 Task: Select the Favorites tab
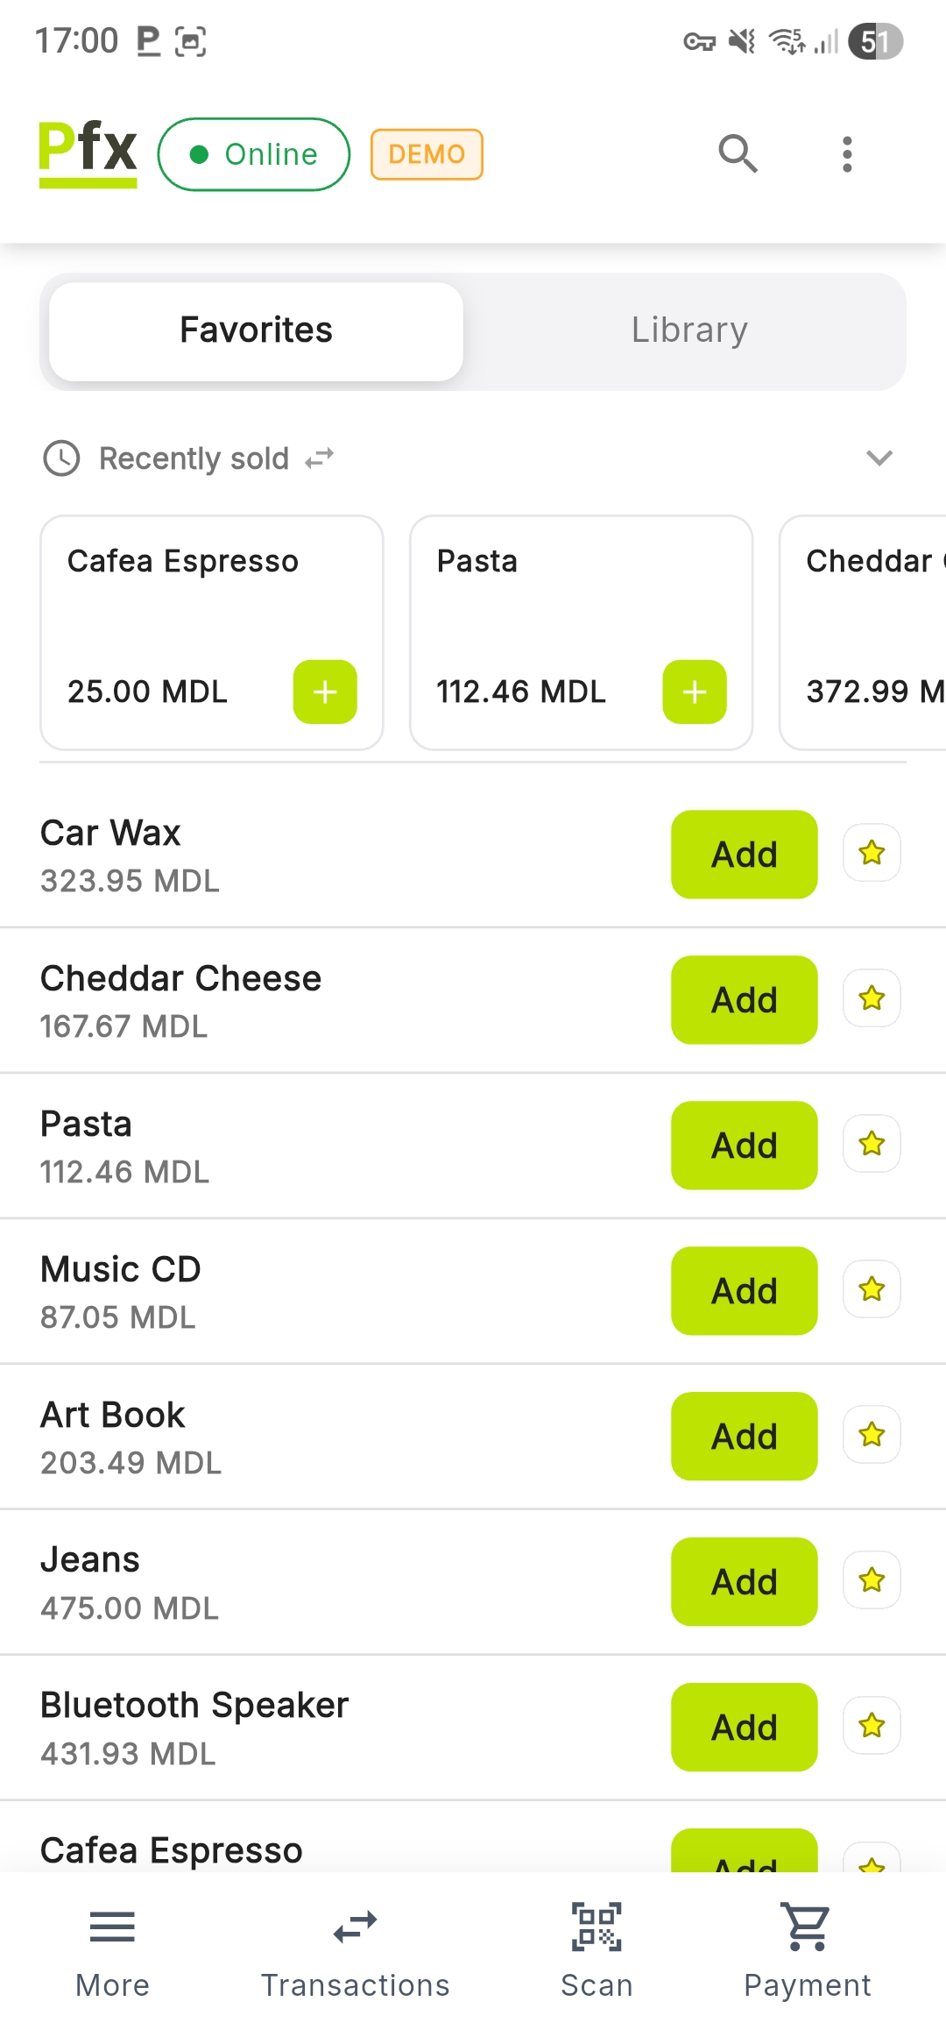coord(256,330)
